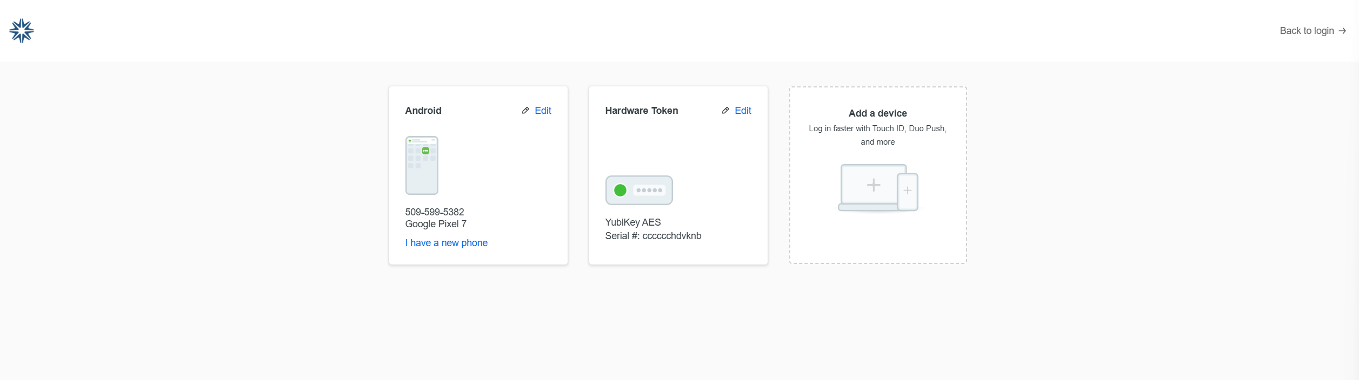Click the Hardware Token card title
1359x380 pixels.
641,111
